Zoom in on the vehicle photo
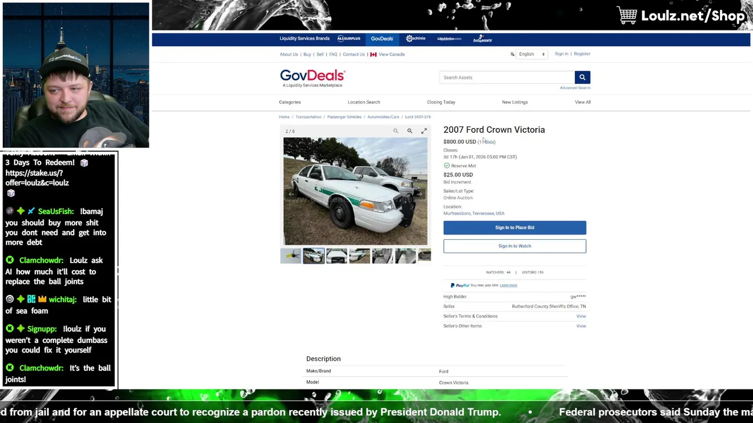Viewport: 753px width, 423px height. click(x=410, y=131)
